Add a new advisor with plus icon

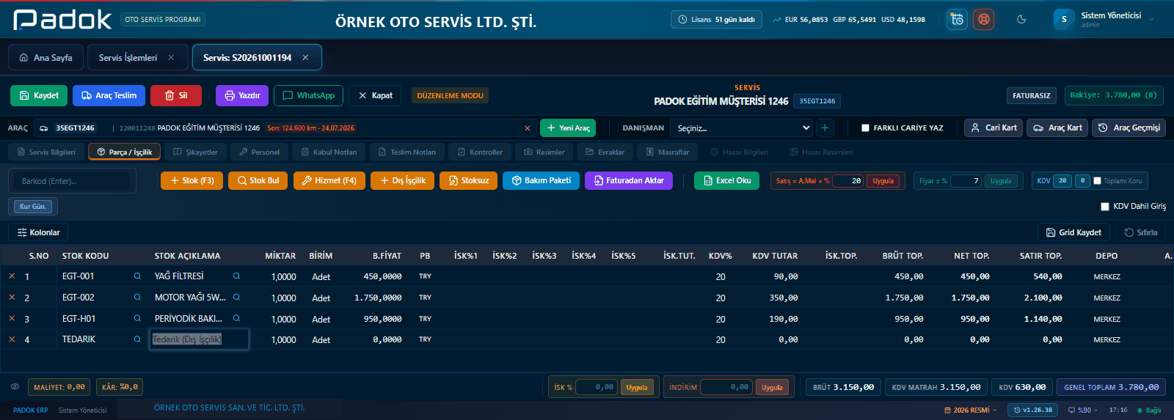click(x=825, y=128)
